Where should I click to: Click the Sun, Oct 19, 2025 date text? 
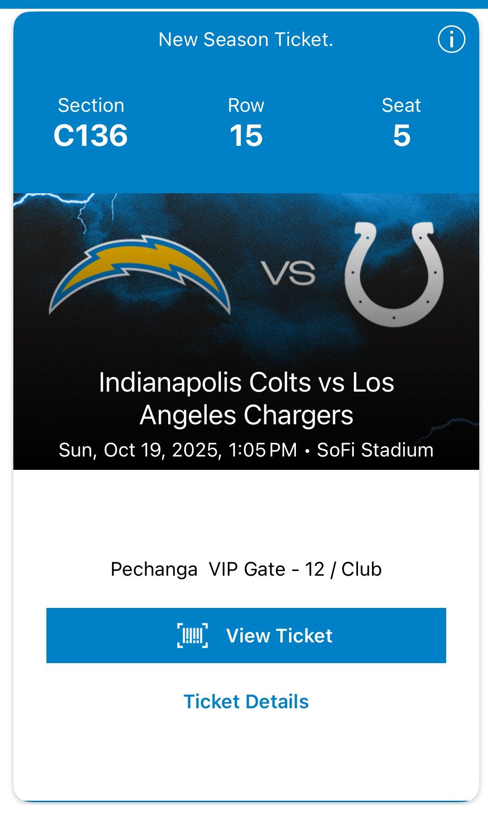[140, 450]
